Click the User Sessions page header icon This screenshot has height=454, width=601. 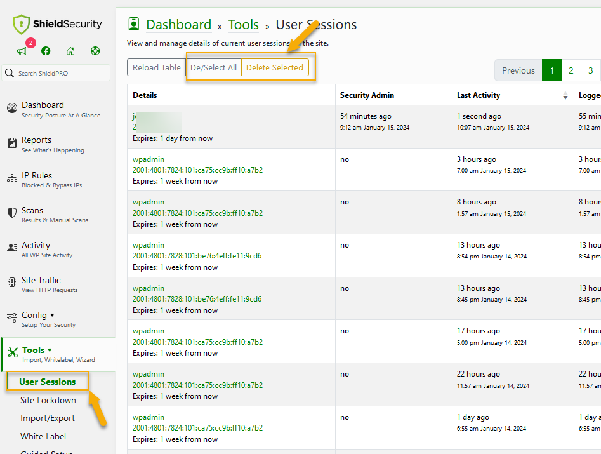click(x=133, y=23)
